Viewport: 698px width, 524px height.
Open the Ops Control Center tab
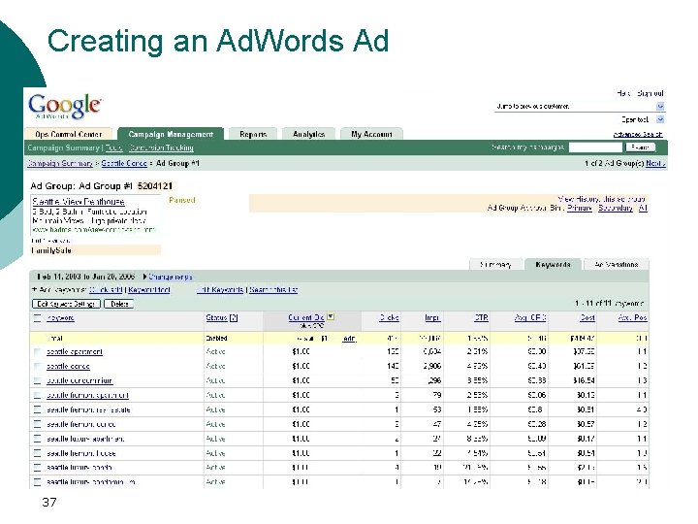pos(69,134)
